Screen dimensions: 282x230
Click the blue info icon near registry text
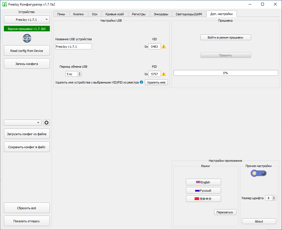[x=141, y=82]
